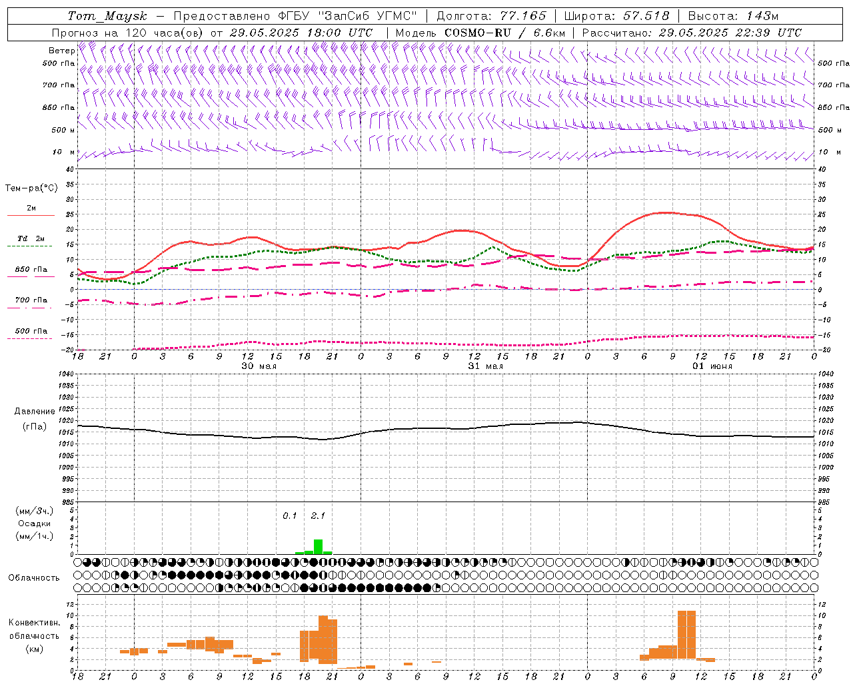Click the longitude value Долгота: 77.165
The width and height of the screenshot is (853, 682).
click(491, 16)
